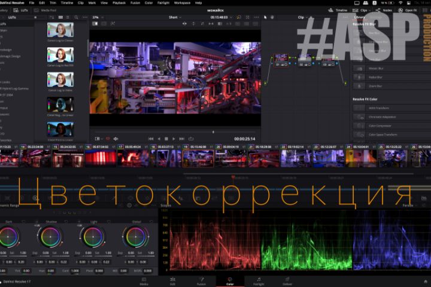The width and height of the screenshot is (431, 287).
Task: Choose the Chromatic Adaptation effect
Action: tap(392, 117)
